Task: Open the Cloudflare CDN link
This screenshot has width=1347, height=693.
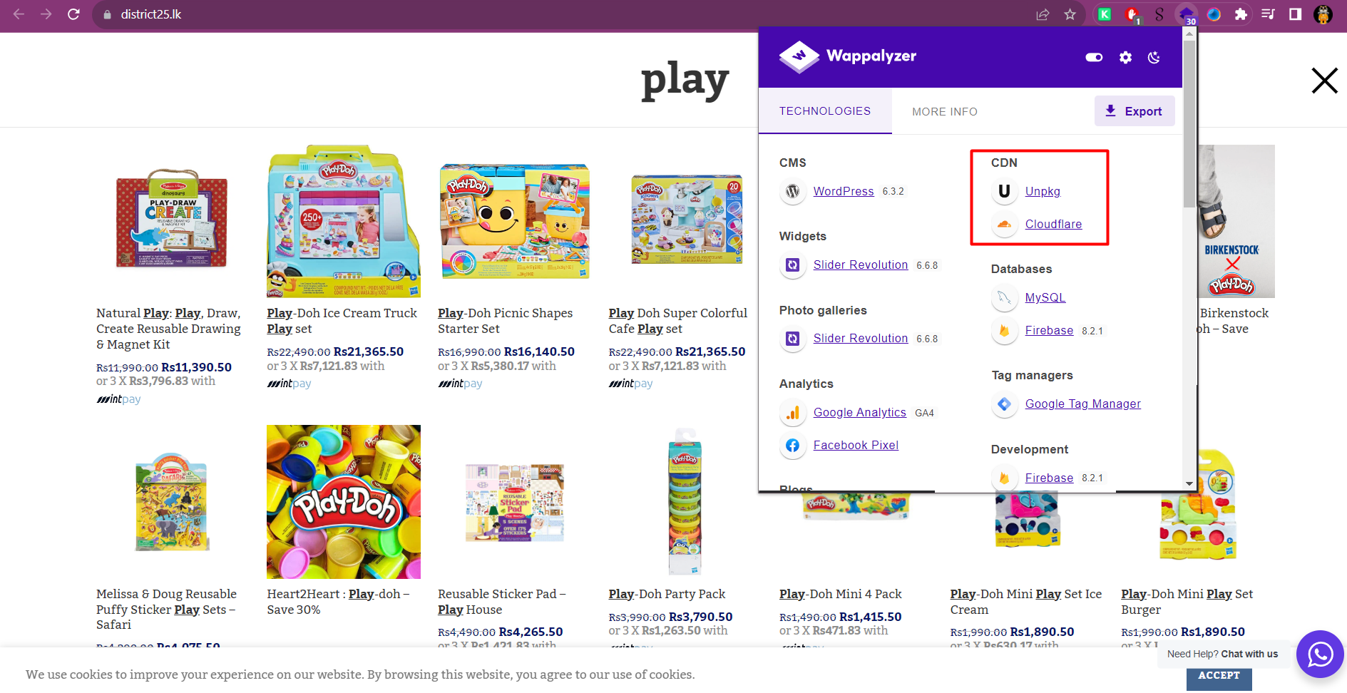Action: point(1053,224)
